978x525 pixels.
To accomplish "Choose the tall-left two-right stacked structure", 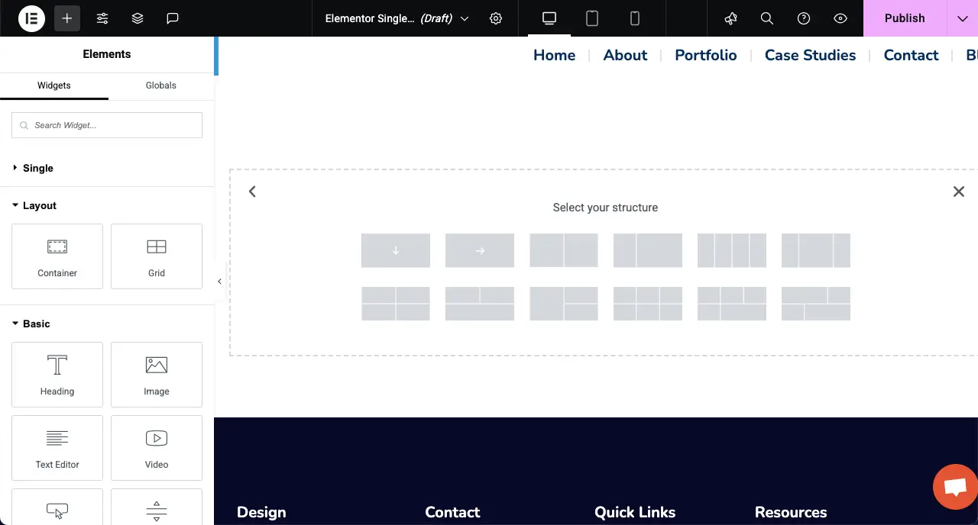I will tap(564, 304).
